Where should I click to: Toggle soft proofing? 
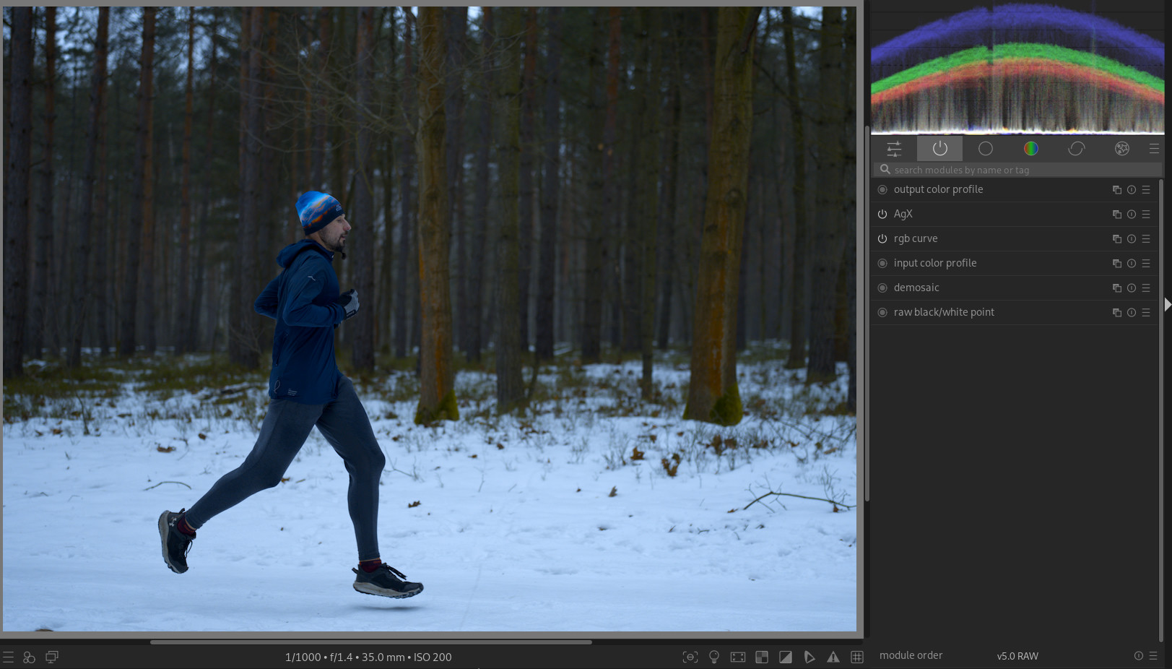click(x=809, y=657)
